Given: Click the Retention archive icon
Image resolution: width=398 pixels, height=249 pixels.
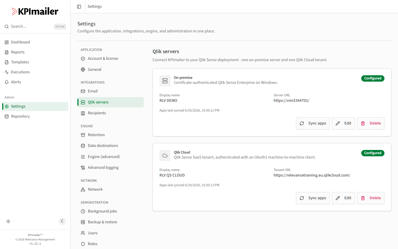Looking at the screenshot, I should coord(83,135).
